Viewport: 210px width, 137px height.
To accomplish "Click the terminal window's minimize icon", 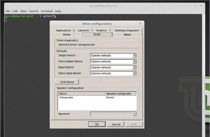I will coord(190,6).
